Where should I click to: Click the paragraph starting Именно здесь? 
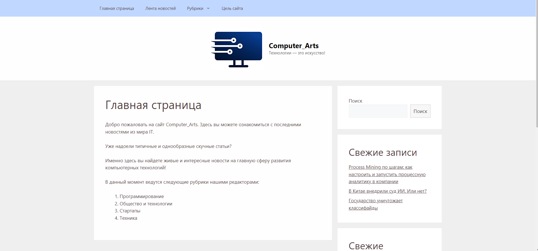pos(198,164)
